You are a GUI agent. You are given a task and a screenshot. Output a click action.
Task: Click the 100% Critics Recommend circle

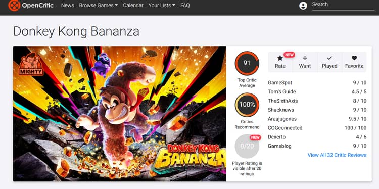coord(247,105)
